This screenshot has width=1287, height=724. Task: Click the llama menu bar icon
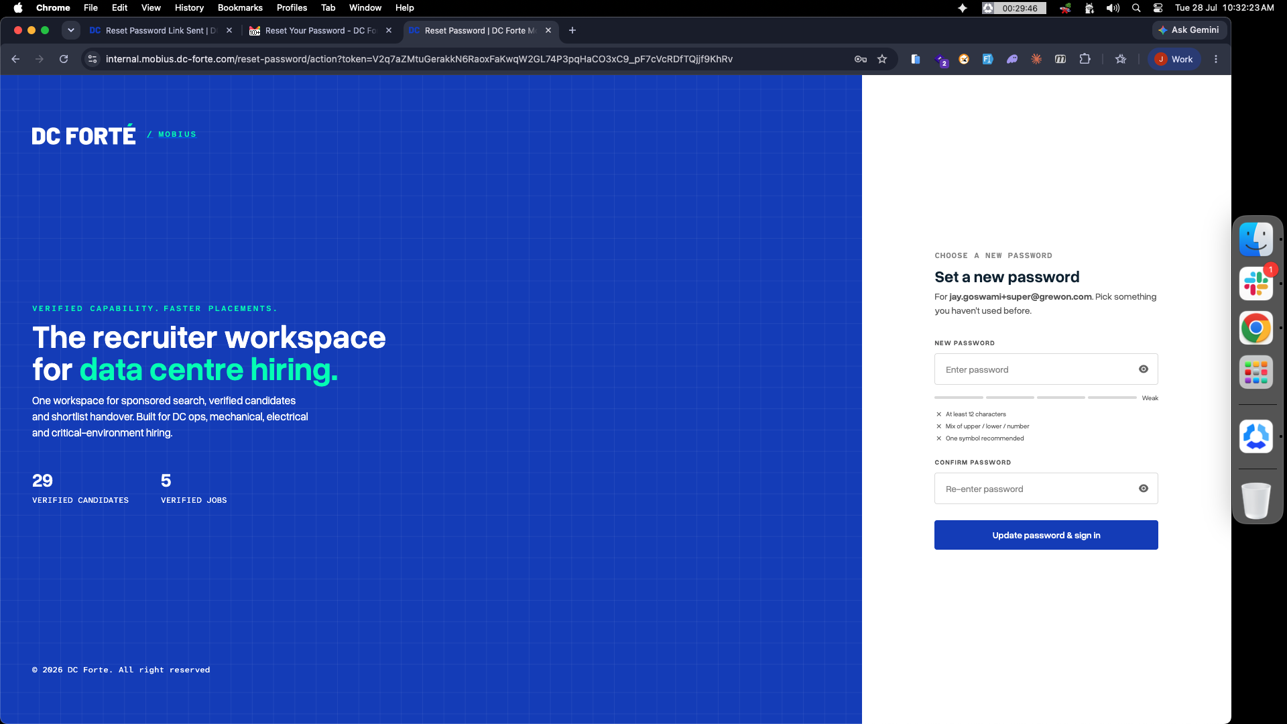(x=1089, y=8)
